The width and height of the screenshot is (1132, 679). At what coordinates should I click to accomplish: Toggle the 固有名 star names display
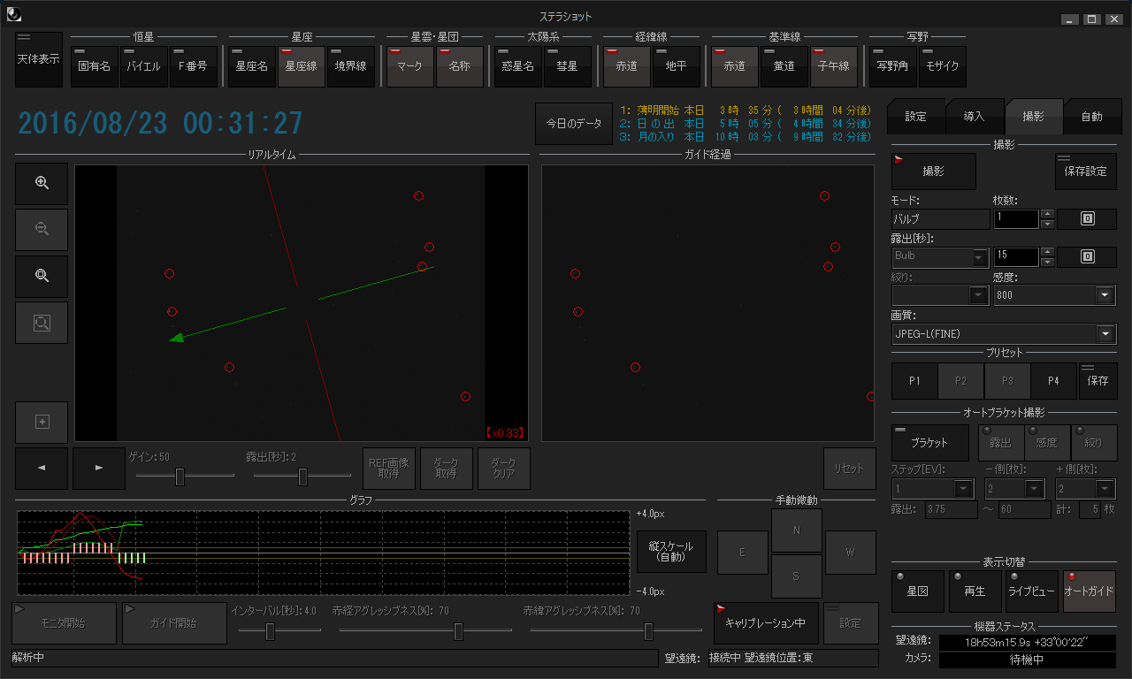click(95, 66)
